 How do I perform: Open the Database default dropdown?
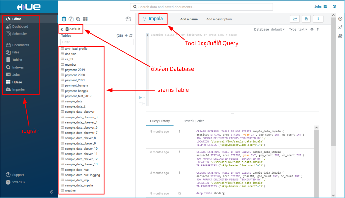[278, 30]
